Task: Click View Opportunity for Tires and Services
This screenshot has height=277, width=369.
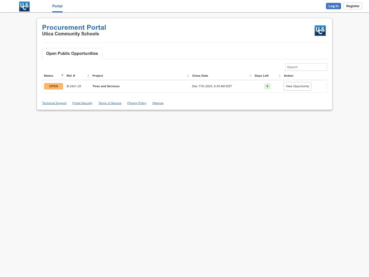Action: tap(297, 86)
